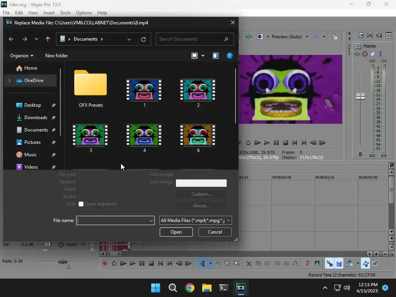
Task: Click the Back arrow in file dialog
Action: tap(11, 39)
